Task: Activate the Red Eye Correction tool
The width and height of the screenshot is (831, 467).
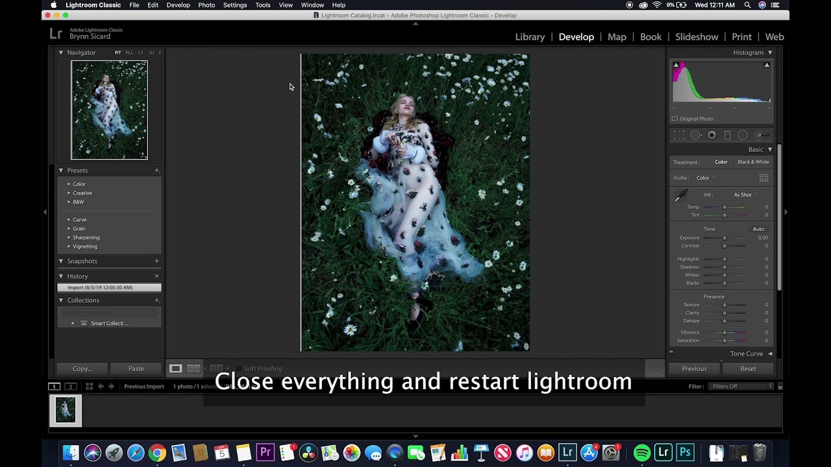Action: (x=712, y=135)
